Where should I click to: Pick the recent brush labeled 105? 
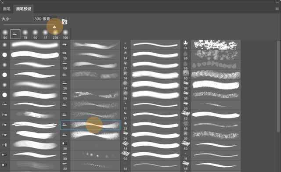[65, 34]
